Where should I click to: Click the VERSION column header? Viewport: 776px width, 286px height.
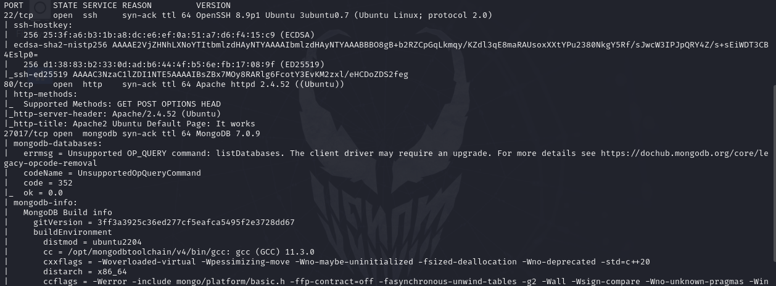[213, 6]
